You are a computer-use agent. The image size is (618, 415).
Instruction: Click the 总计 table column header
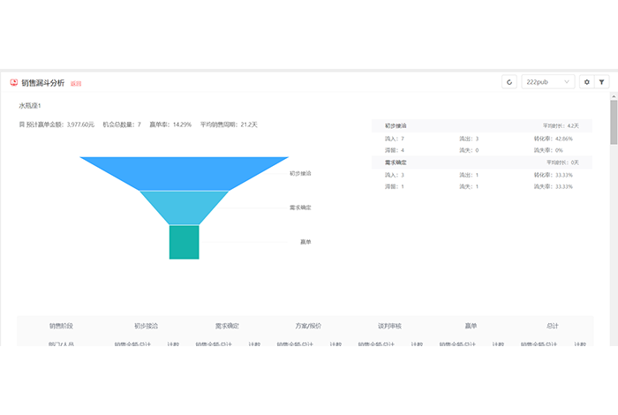(552, 326)
